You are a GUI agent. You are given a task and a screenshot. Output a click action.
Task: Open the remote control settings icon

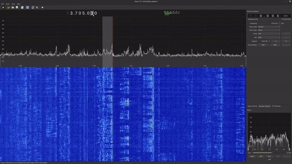click(x=32, y=7)
